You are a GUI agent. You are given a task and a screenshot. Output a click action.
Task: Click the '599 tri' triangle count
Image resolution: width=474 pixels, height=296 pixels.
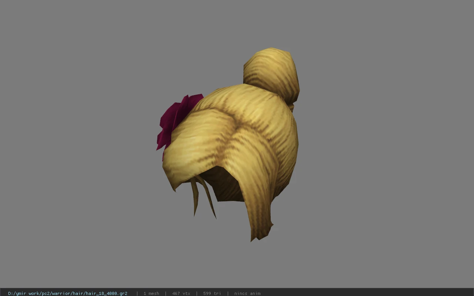212,293
